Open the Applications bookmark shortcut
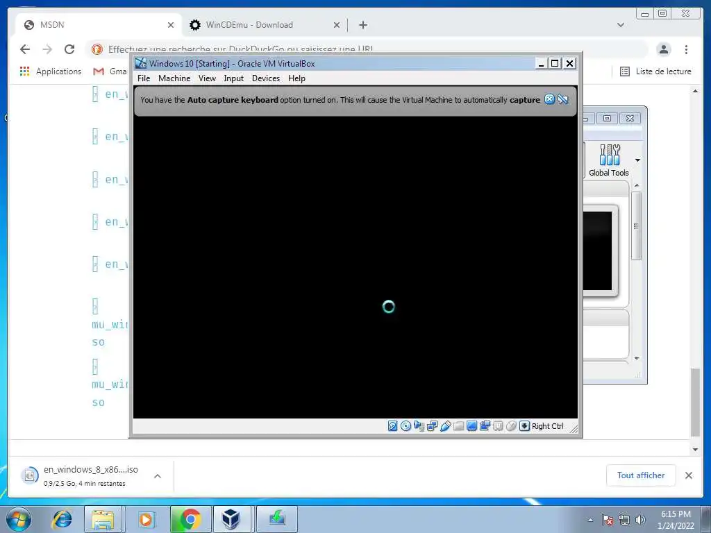Screen dimensions: 711x533 51,71
